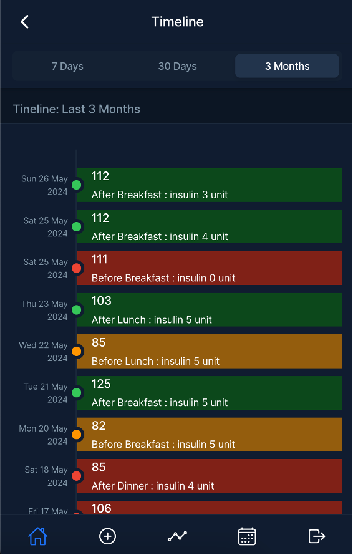Viewport: 353px width, 555px height.
Task: Open the calendar icon in bottom bar
Action: 247,536
